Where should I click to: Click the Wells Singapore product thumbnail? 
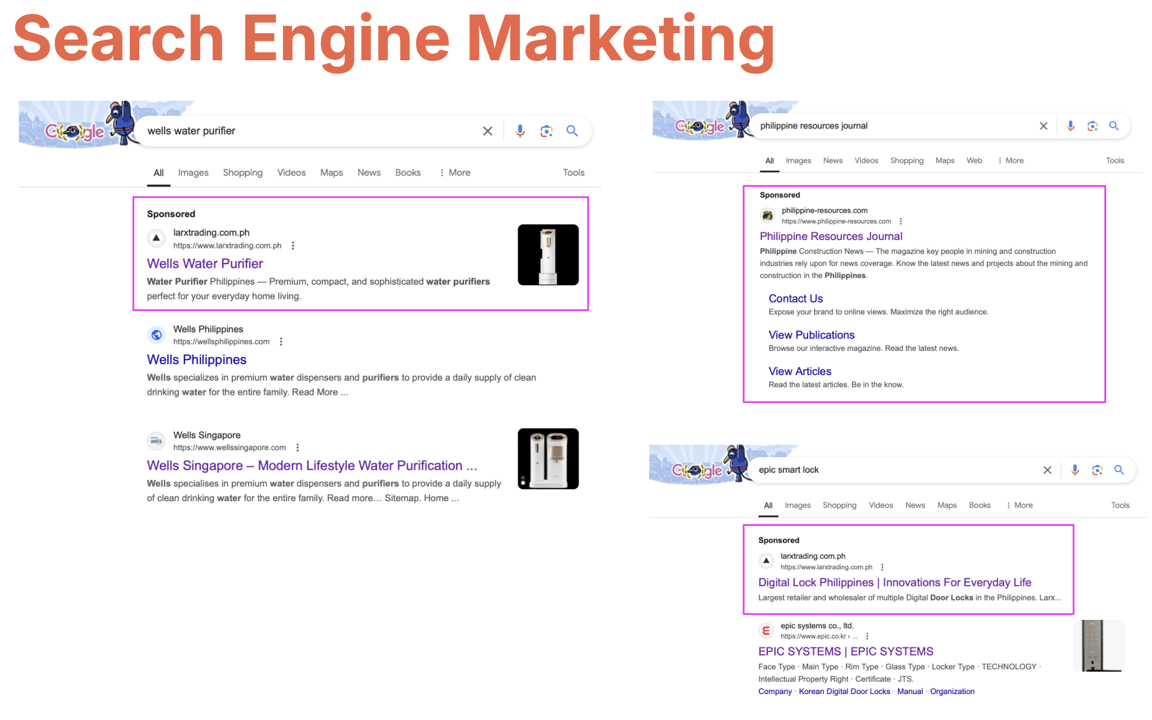coord(548,458)
